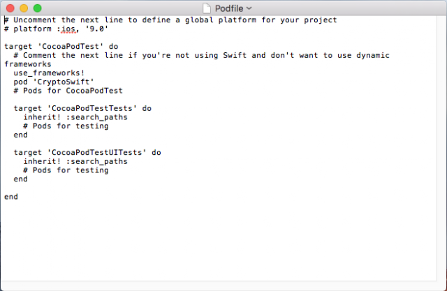Close the Podfile window with red button
This screenshot has width=447, height=291.
(10, 8)
